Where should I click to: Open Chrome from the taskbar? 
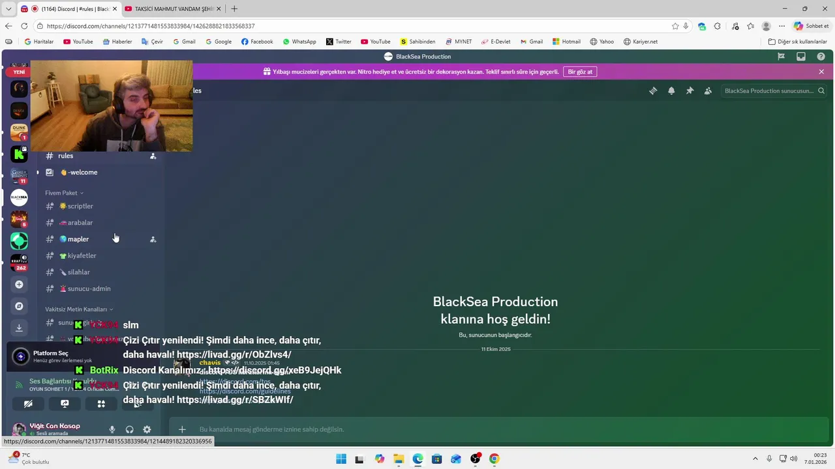[494, 459]
